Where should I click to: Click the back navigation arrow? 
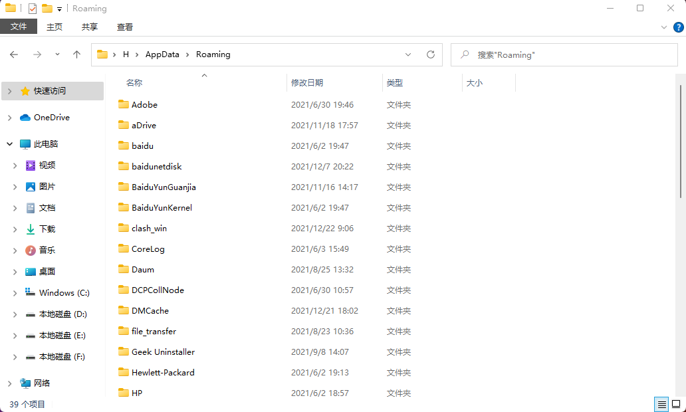(x=14, y=54)
